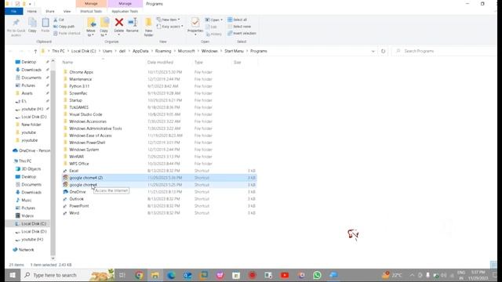Click Pin to Quick access icon

[16, 27]
